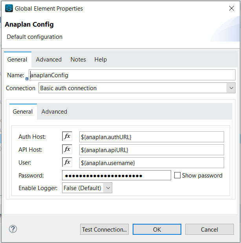241x243 pixels.
Task: Select the connection General sub-tab
Action: 23,112
